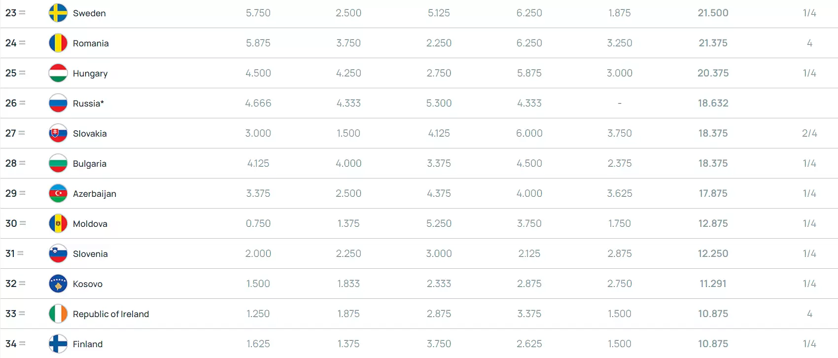The width and height of the screenshot is (838, 358).
Task: Click the Azerbaijan flag icon
Action: point(58,193)
